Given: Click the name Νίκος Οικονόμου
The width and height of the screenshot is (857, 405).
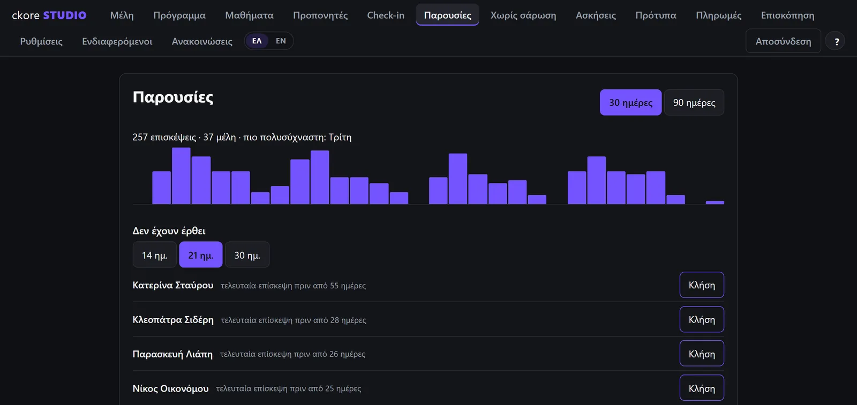Looking at the screenshot, I should (x=170, y=388).
